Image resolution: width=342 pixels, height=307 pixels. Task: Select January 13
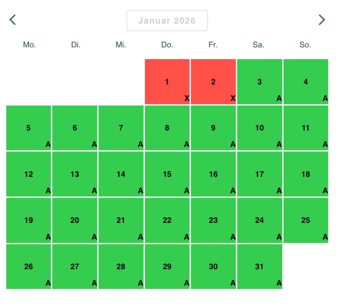pos(74,174)
